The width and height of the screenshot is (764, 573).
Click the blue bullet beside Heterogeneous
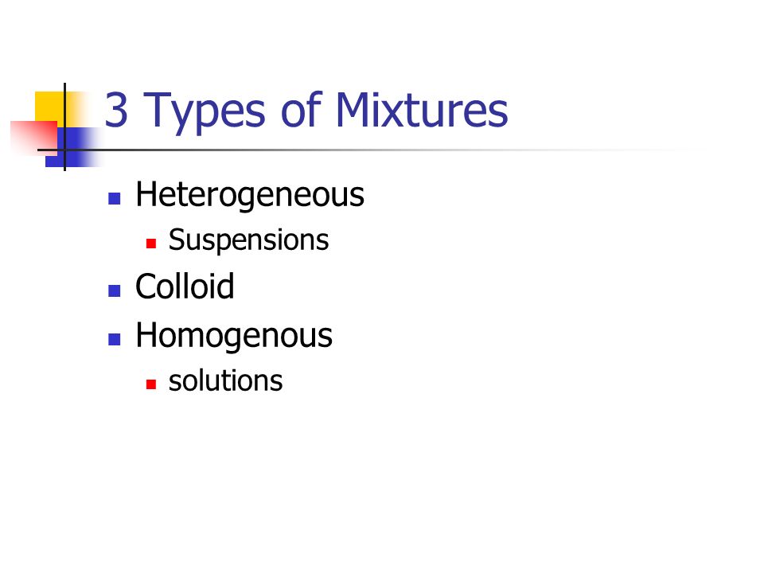click(115, 198)
